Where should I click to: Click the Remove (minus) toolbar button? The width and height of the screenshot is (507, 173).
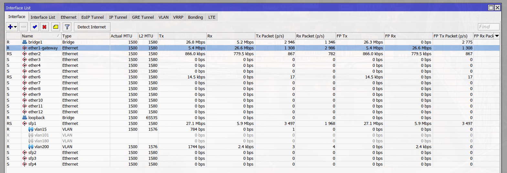[x=24, y=27]
